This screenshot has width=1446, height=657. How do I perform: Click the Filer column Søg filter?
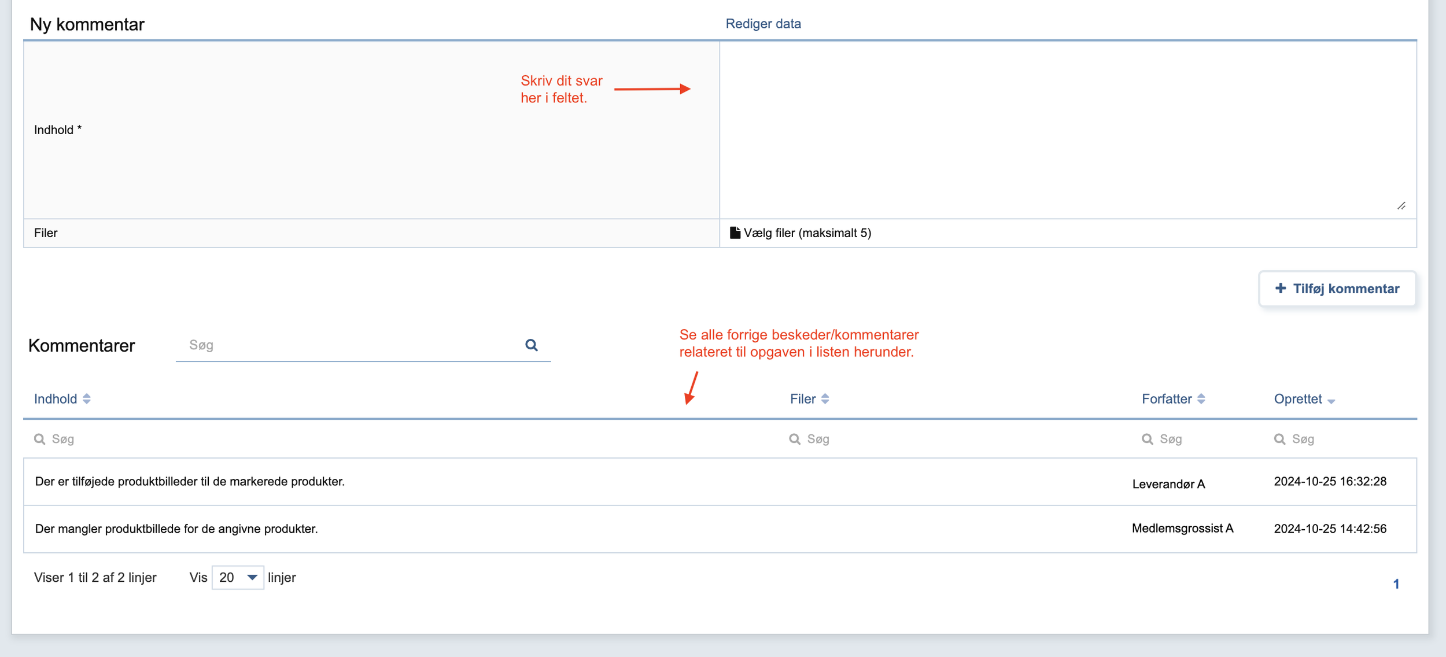(818, 439)
